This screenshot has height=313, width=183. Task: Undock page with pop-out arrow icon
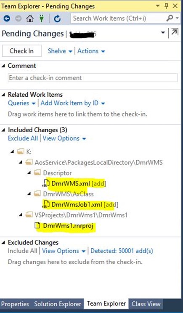tap(175, 32)
